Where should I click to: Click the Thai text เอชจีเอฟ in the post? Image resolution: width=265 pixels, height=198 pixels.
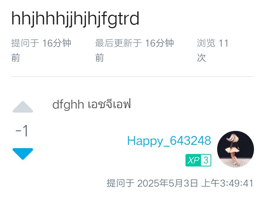(x=109, y=104)
